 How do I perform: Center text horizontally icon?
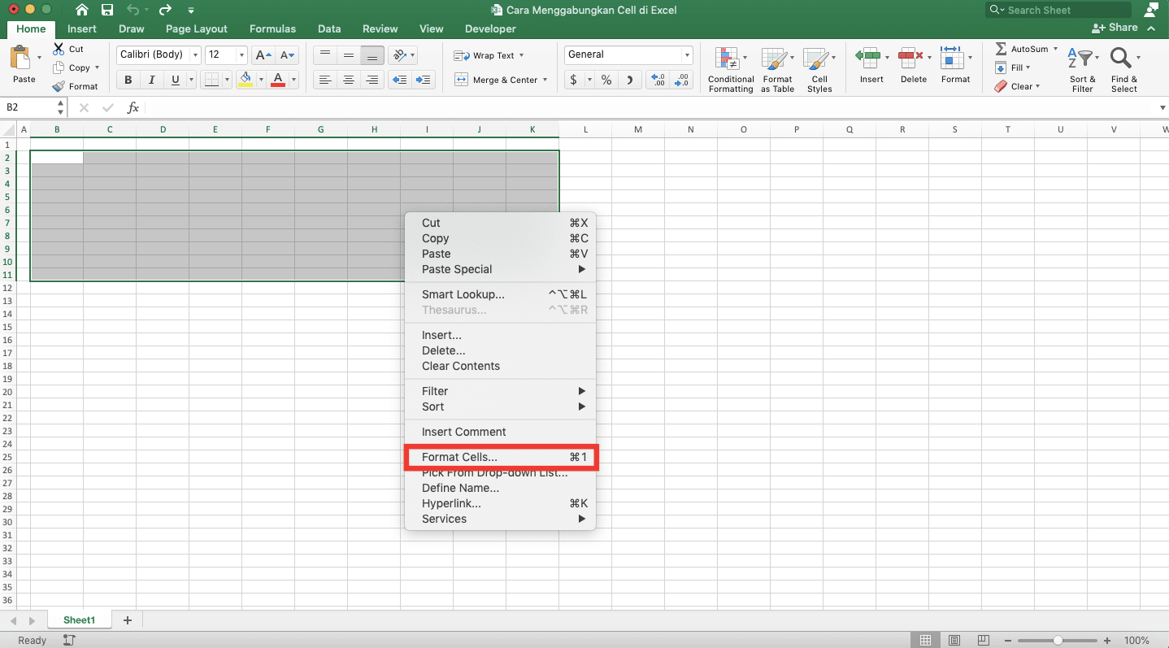click(349, 80)
